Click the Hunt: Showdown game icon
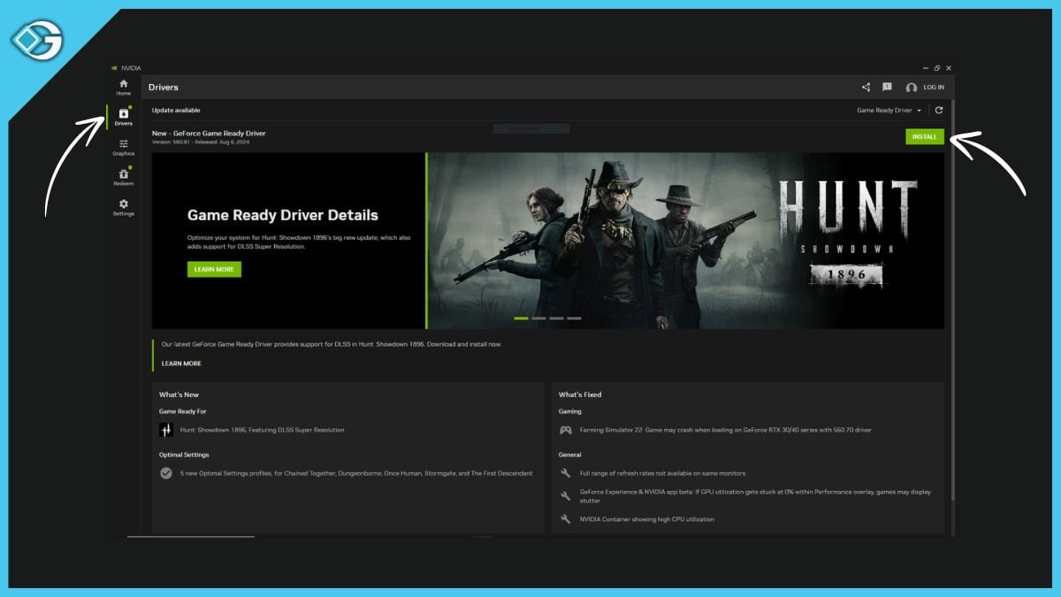This screenshot has width=1061, height=597. 166,430
